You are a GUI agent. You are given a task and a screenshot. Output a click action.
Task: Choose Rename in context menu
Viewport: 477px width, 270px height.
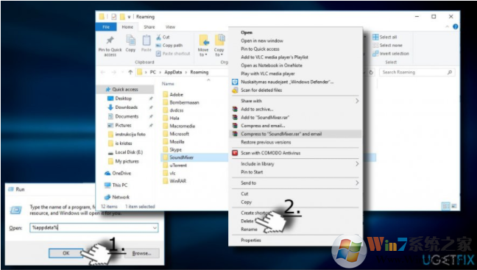[x=249, y=230]
